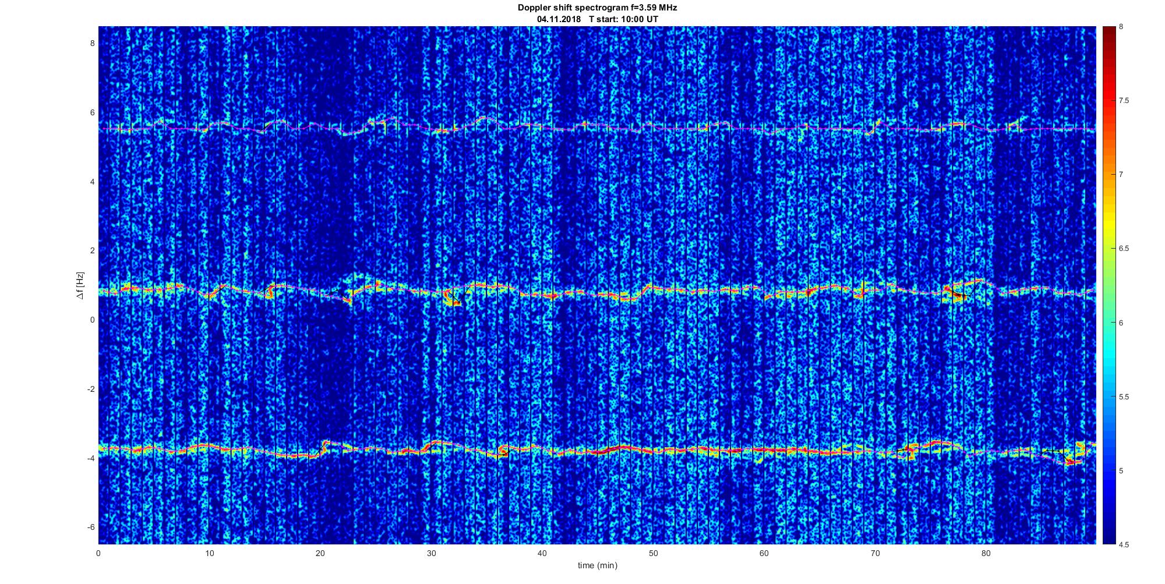Click colorbar tick label 5.5
Viewport: 1165px width, 584px height.
coord(1124,397)
